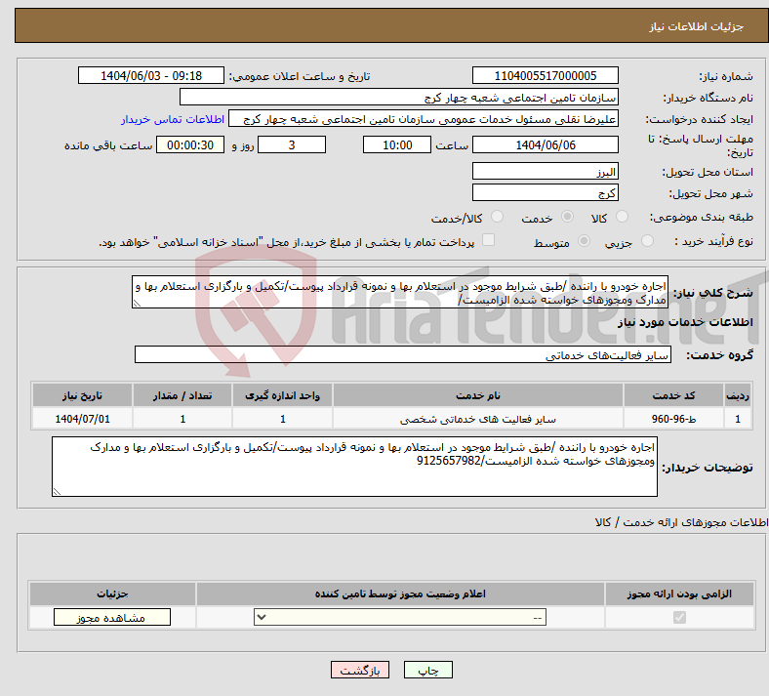The width and height of the screenshot is (769, 696).
Task: Click the اطلاعات خدمات مورد نیاز heading
Action: 685,322
